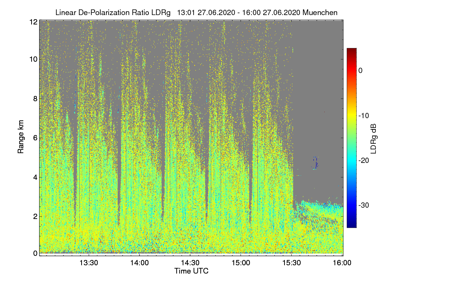Click the 15:00 time tick label
Image resolution: width=451 pixels, height=301 pixels.
[x=241, y=263]
